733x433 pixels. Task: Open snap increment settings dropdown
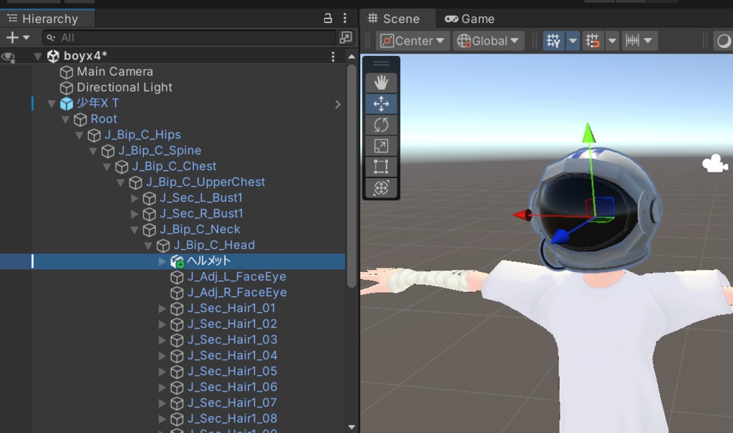click(x=639, y=41)
